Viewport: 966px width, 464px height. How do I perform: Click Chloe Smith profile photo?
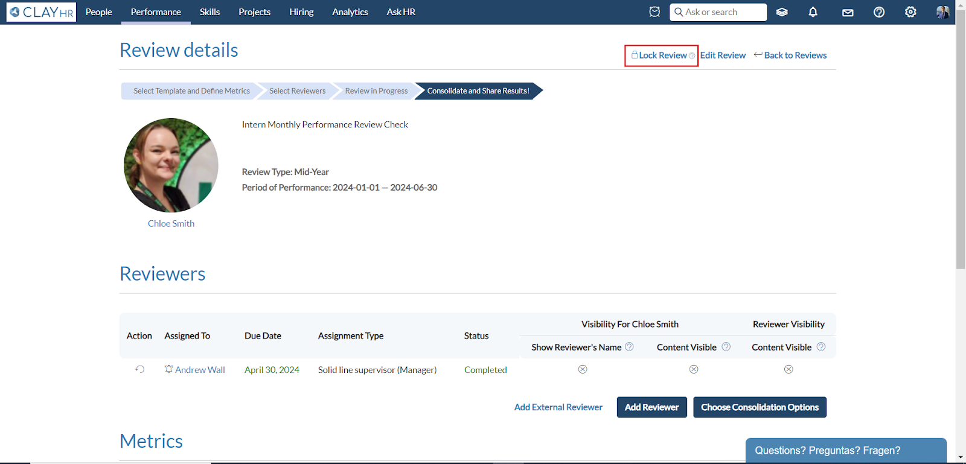[x=171, y=165]
